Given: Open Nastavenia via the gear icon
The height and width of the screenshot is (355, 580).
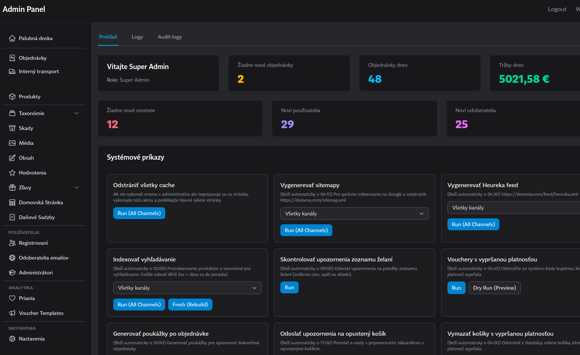Looking at the screenshot, I should click(12, 339).
